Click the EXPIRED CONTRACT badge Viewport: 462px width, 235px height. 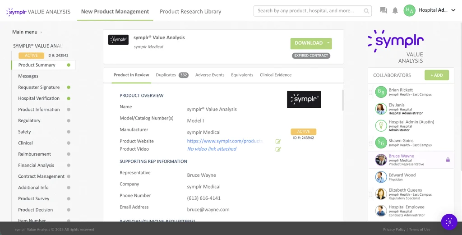311,55
